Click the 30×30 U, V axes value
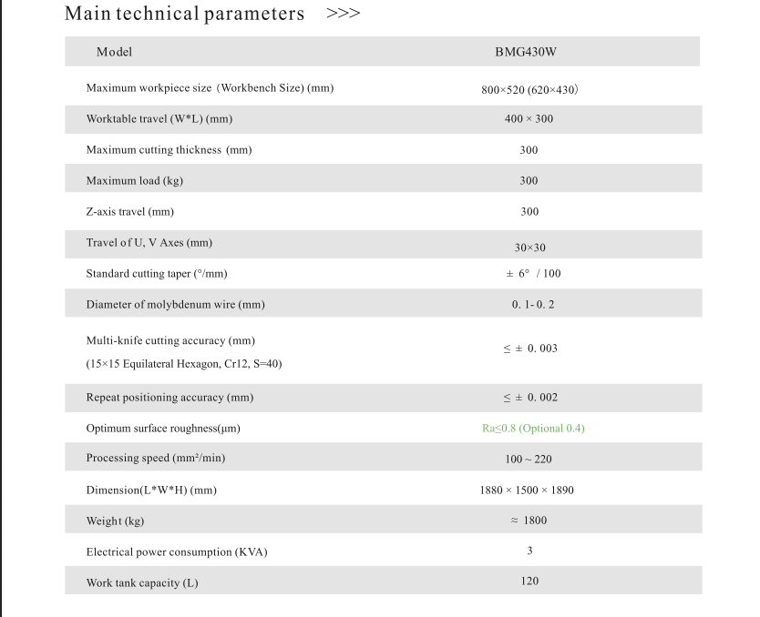760x617 pixels. [529, 248]
